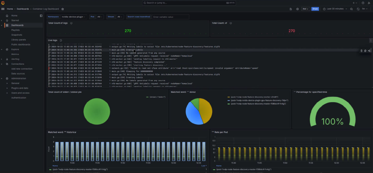Click the Grafana logo icon

[x=3, y=3]
